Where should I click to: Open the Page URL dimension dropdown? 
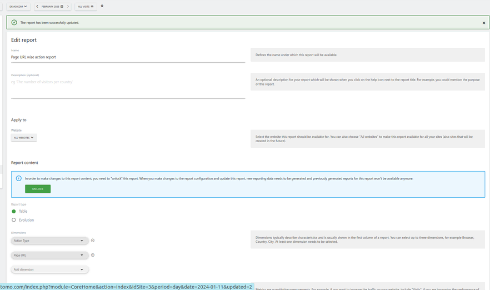49,255
